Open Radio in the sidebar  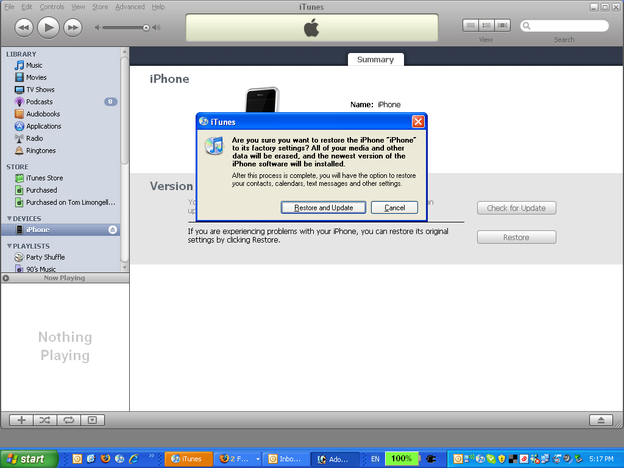point(34,138)
